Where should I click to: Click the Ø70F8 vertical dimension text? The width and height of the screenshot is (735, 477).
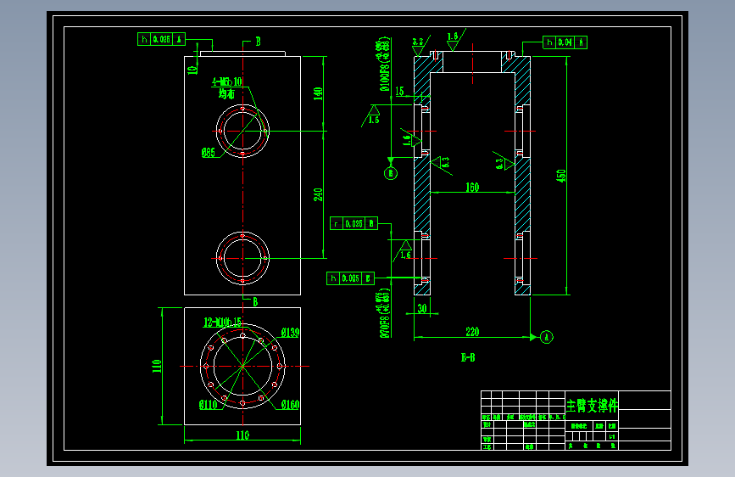[x=384, y=314]
